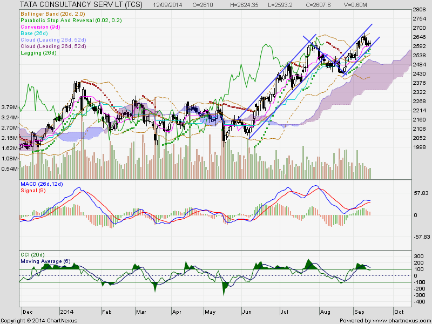Click the May month label on time axis
Image resolution: width=432 pixels, height=324 pixels.
pos(210,312)
